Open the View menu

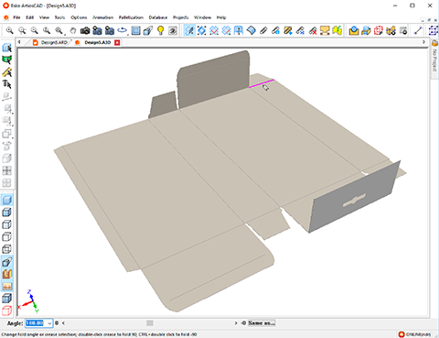tap(44, 17)
